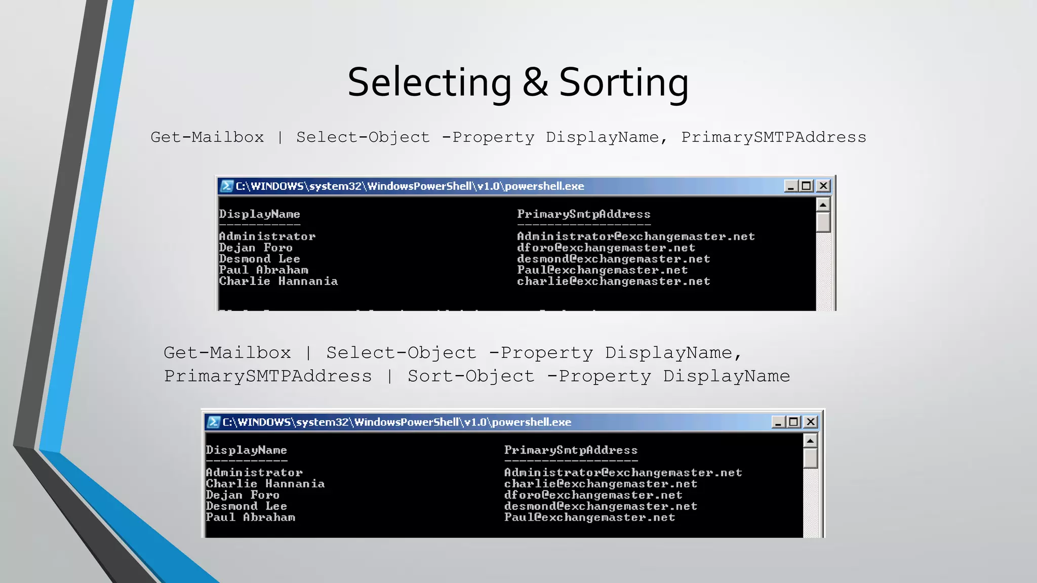
Task: Click 'Charlie Hannania' in lower window
Action: (265, 483)
